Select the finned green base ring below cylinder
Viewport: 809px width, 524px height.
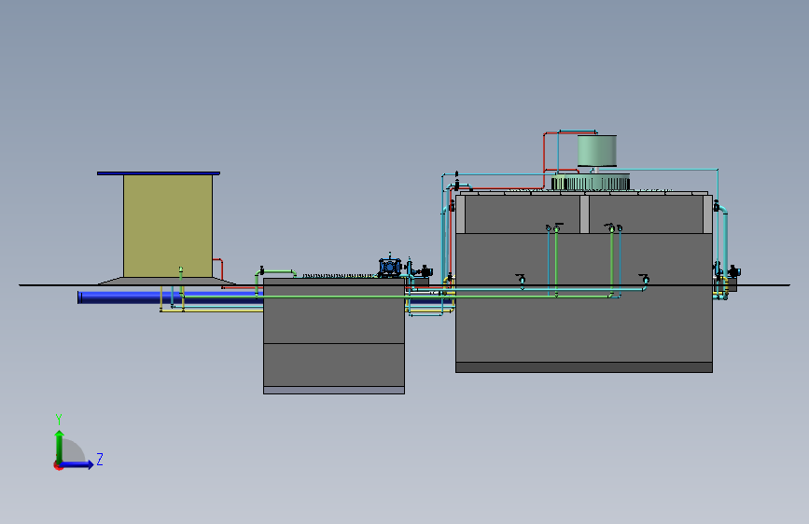[x=591, y=182]
